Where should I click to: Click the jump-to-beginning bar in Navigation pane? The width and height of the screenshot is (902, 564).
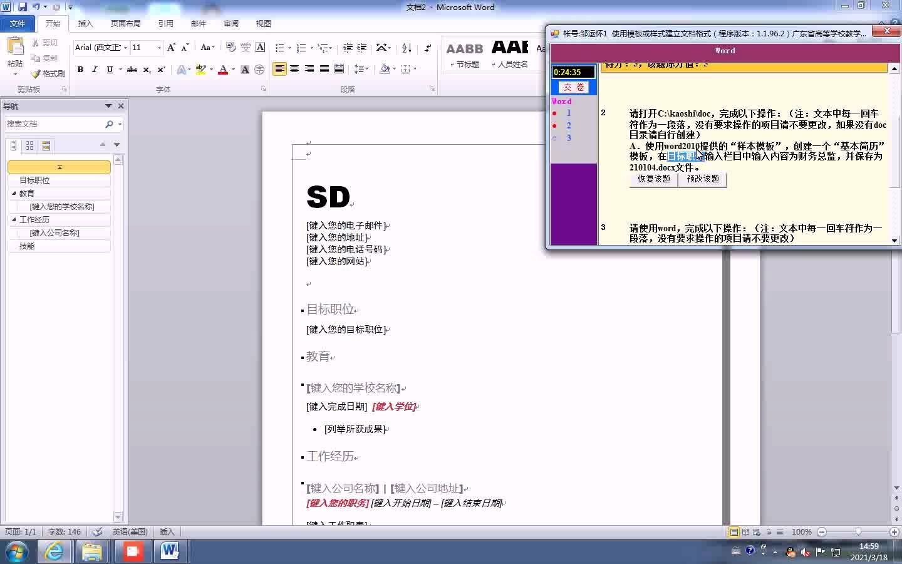(x=59, y=167)
